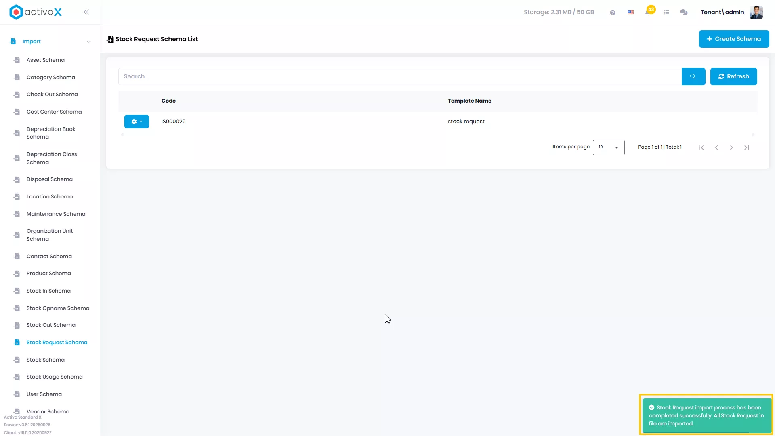
Task: Open the help question mark icon
Action: coord(613,13)
